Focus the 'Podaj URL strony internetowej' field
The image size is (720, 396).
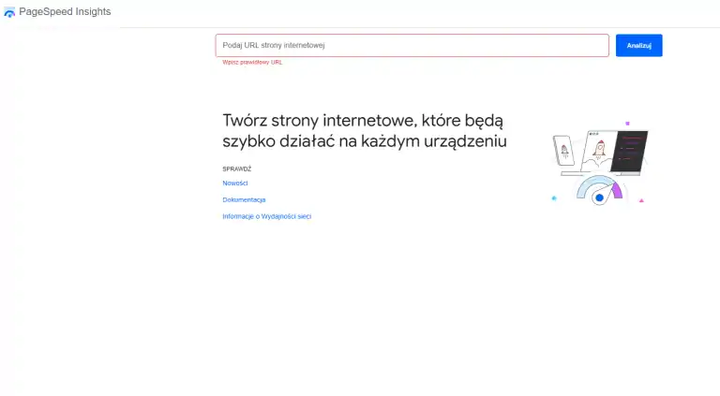pyautogui.click(x=412, y=45)
